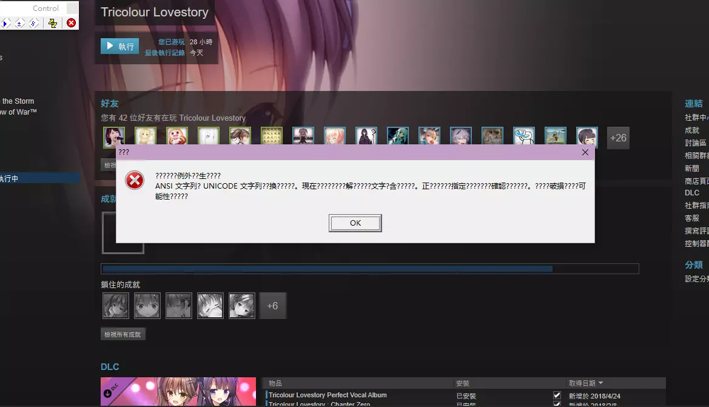Open the last locked achievement before +6
The width and height of the screenshot is (709, 407).
click(242, 306)
